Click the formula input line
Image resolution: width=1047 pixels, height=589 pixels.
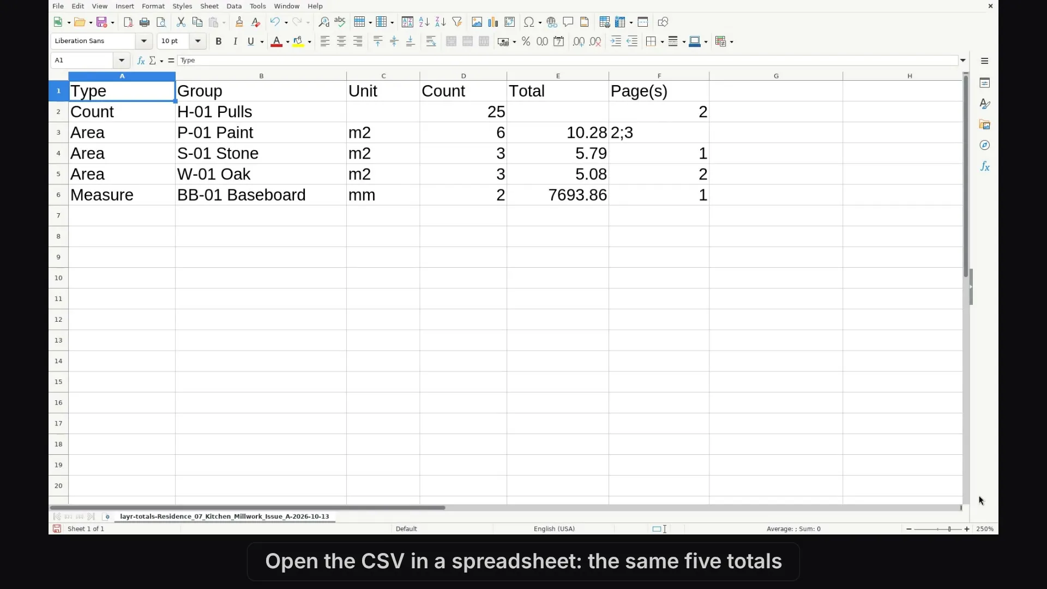(567, 61)
